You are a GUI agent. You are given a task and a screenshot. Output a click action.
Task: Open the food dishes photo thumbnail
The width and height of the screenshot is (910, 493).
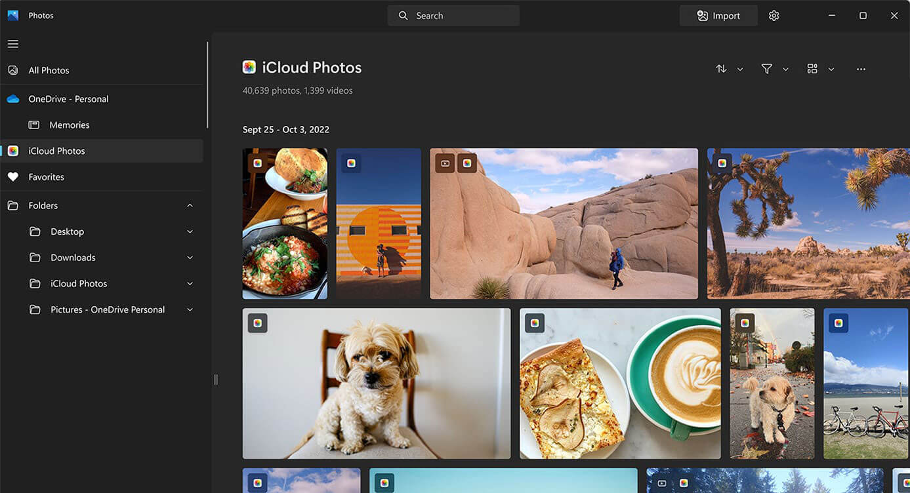point(285,224)
